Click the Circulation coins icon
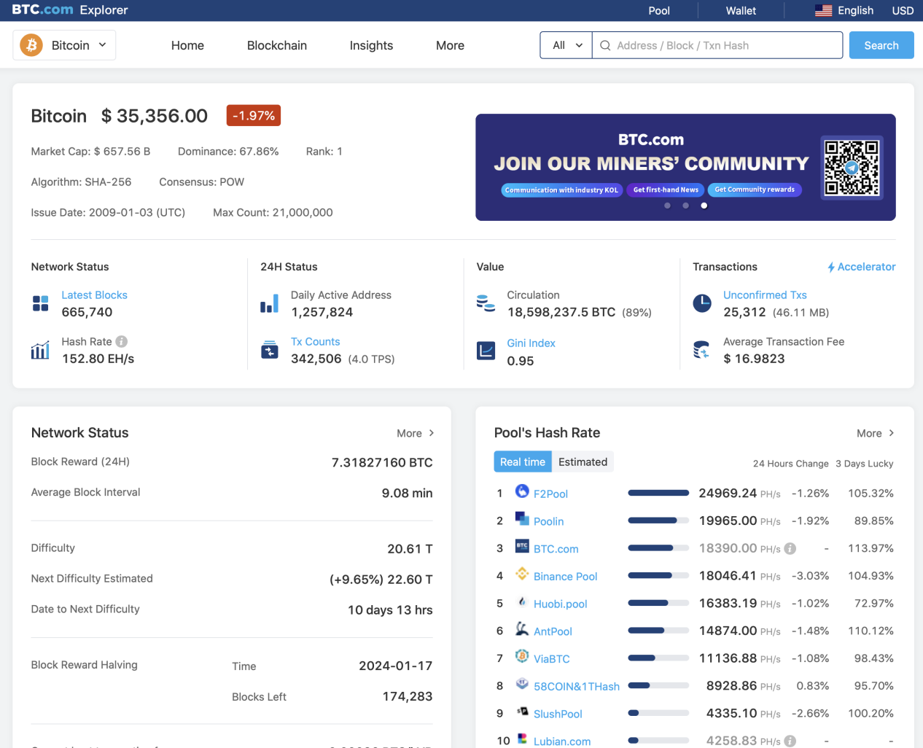This screenshot has width=923, height=748. pyautogui.click(x=486, y=303)
